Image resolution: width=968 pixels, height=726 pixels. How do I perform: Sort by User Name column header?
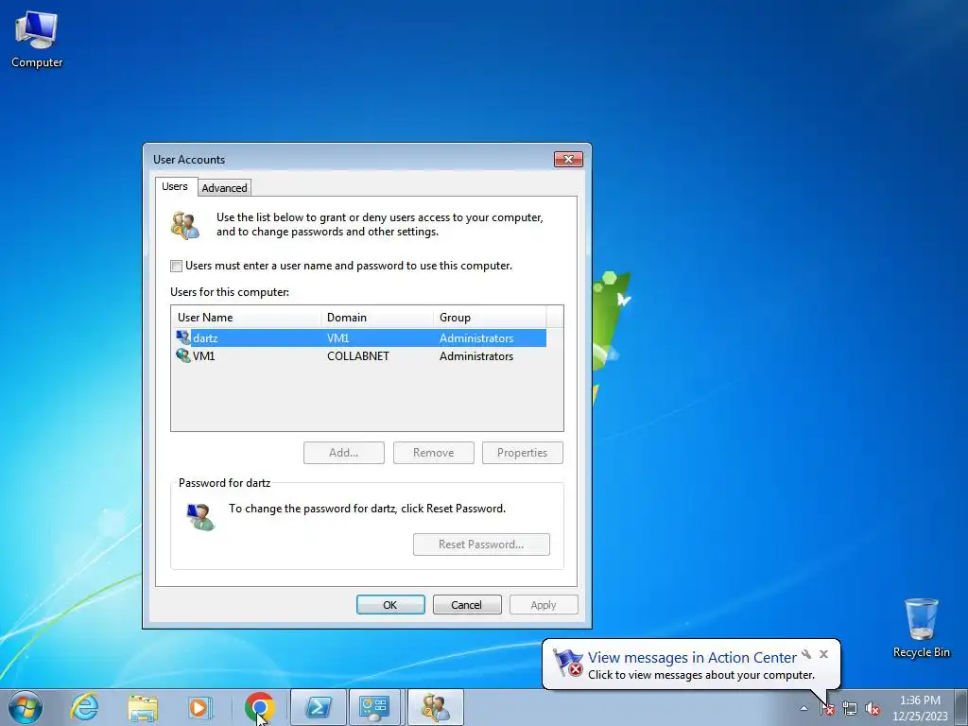[247, 318]
